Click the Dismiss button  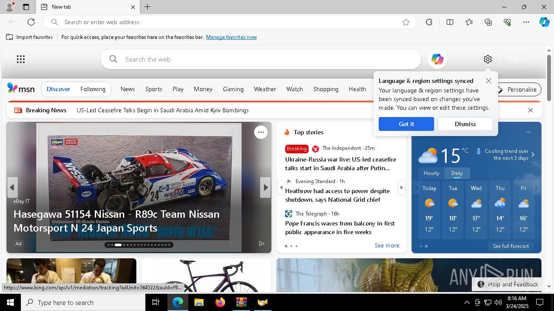[465, 124]
